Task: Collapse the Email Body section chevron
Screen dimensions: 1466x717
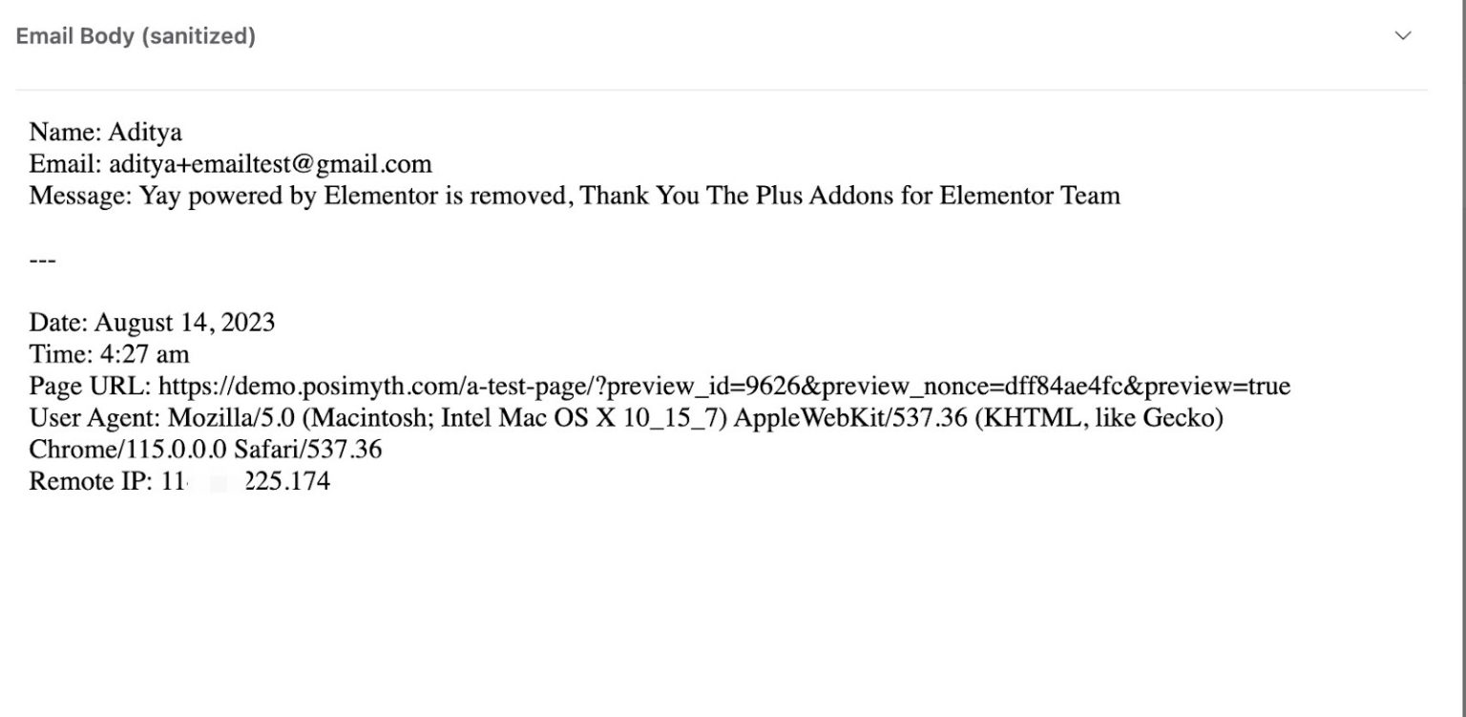Action: (1402, 36)
